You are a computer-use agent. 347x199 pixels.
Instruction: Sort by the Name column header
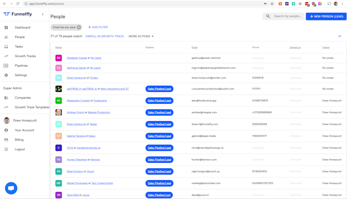point(58,47)
